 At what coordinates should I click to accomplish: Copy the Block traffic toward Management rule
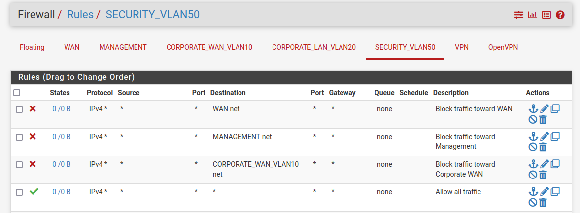tap(555, 137)
